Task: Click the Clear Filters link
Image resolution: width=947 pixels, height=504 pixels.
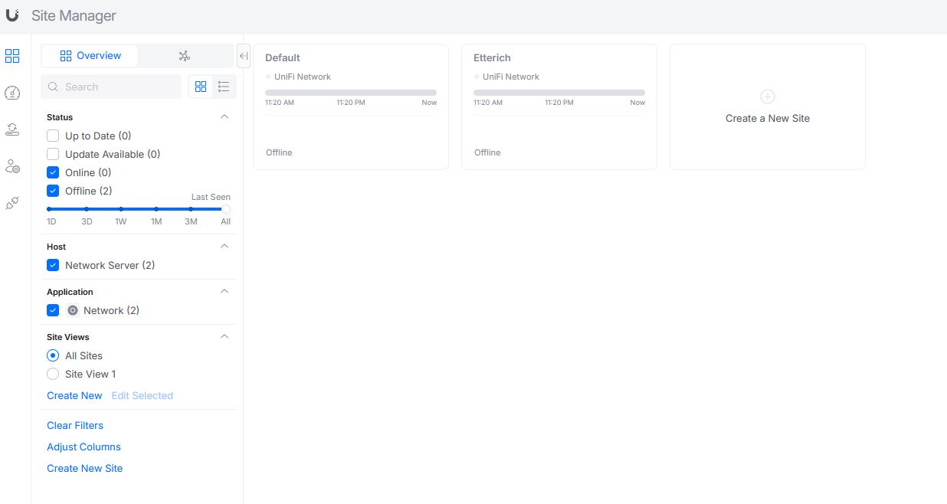Action: pos(75,425)
